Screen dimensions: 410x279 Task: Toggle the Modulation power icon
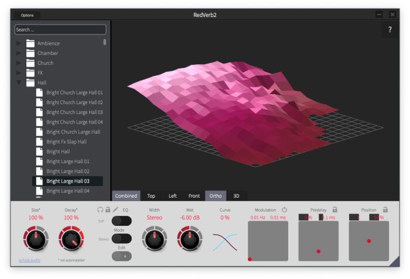[284, 209]
